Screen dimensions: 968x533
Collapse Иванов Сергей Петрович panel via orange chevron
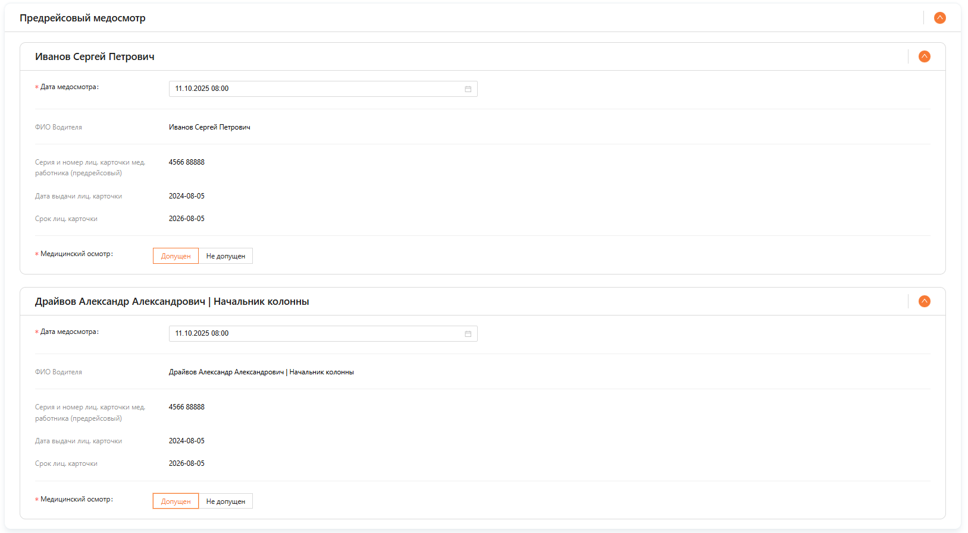(x=924, y=56)
